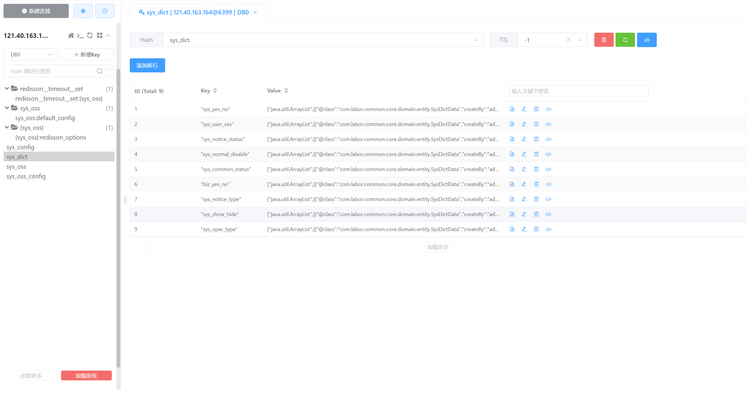View sys_yes_no row detail document icon

(x=512, y=109)
